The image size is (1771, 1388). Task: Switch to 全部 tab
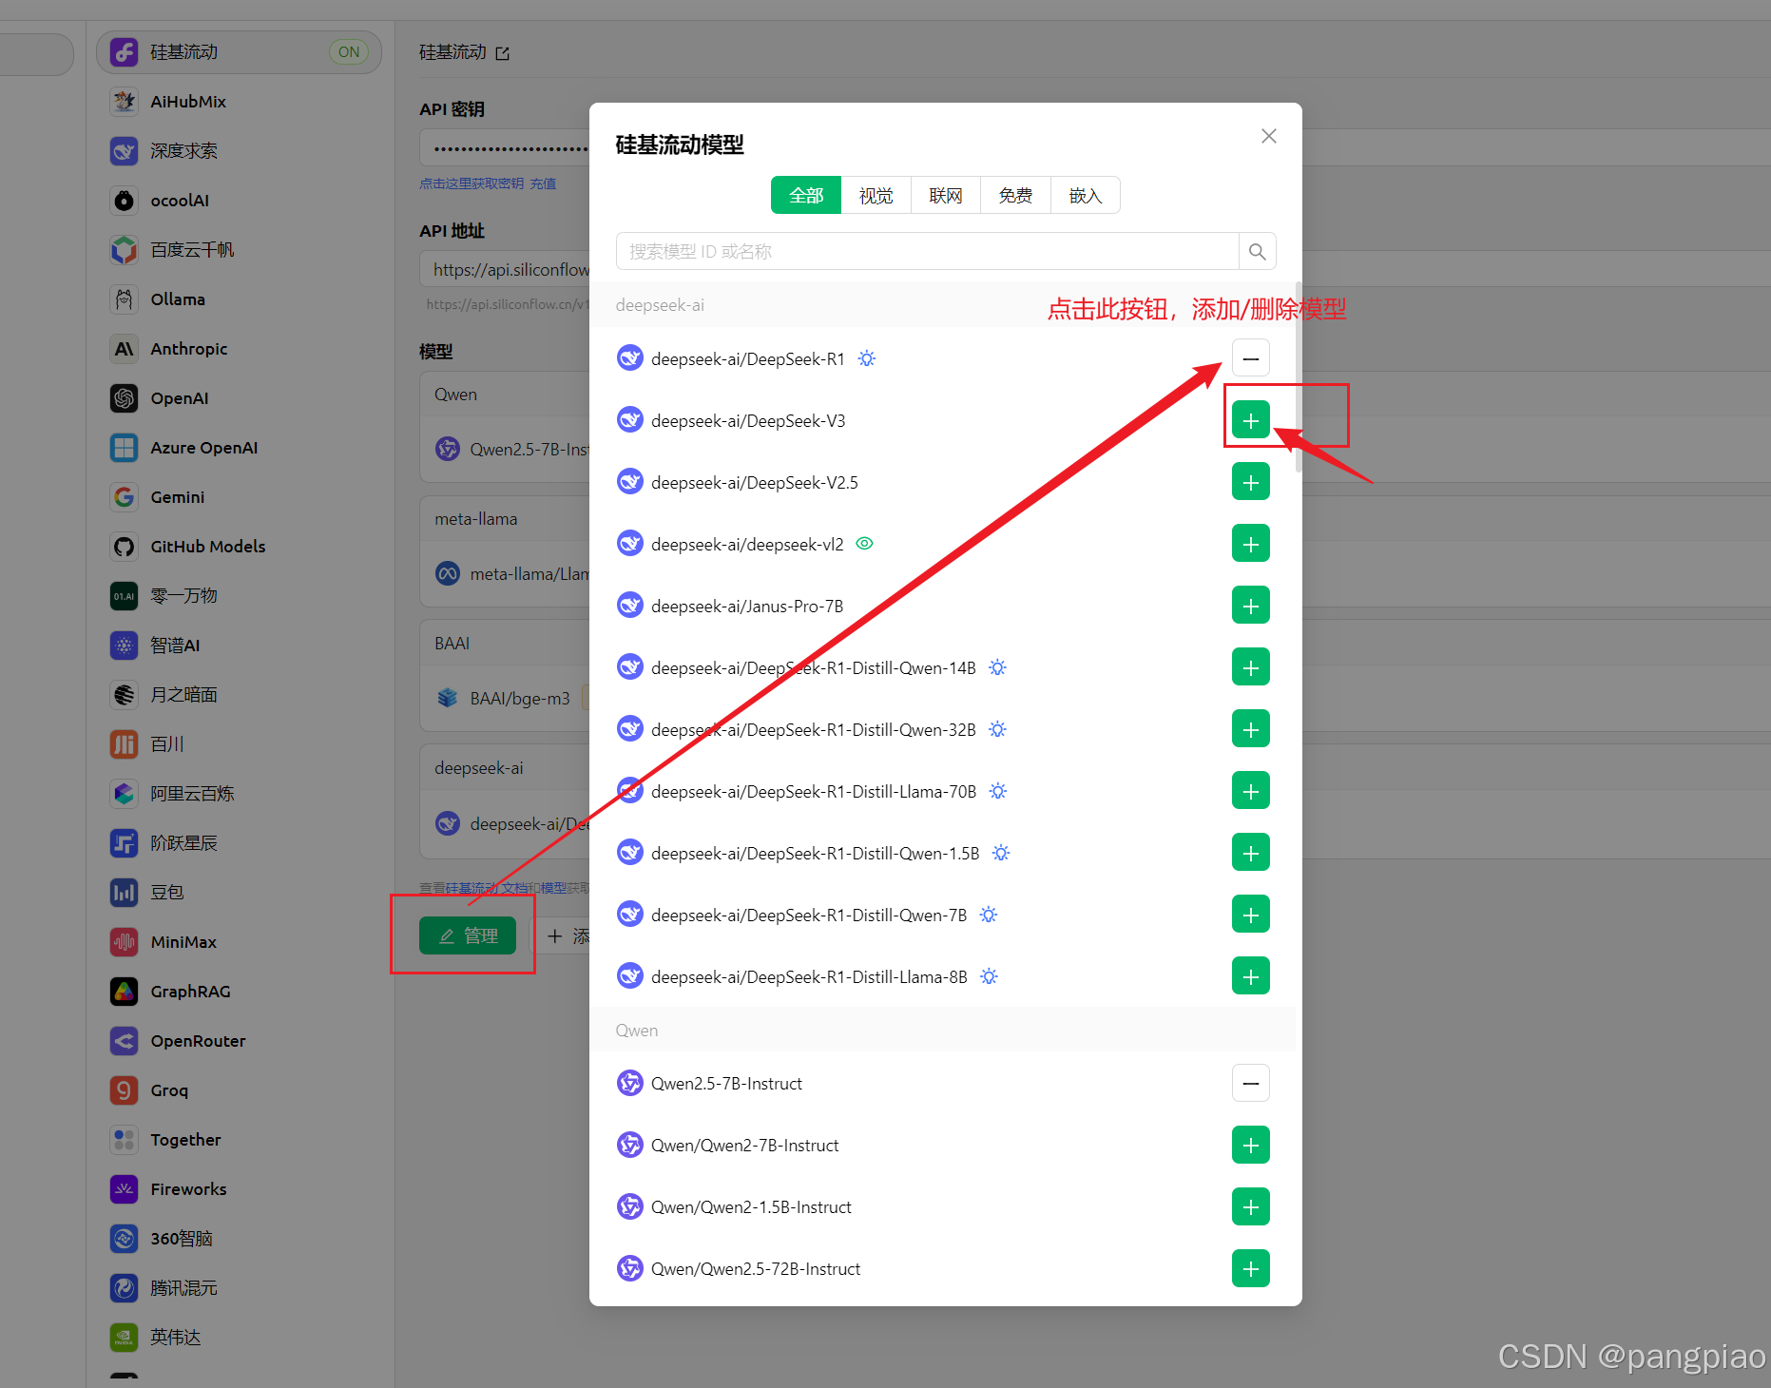806,195
